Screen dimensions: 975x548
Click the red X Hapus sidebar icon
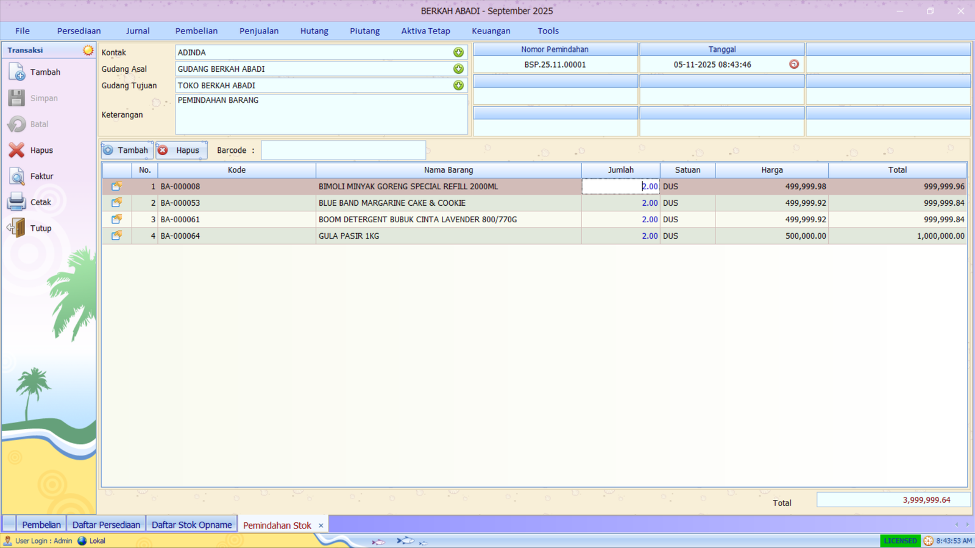coord(17,150)
